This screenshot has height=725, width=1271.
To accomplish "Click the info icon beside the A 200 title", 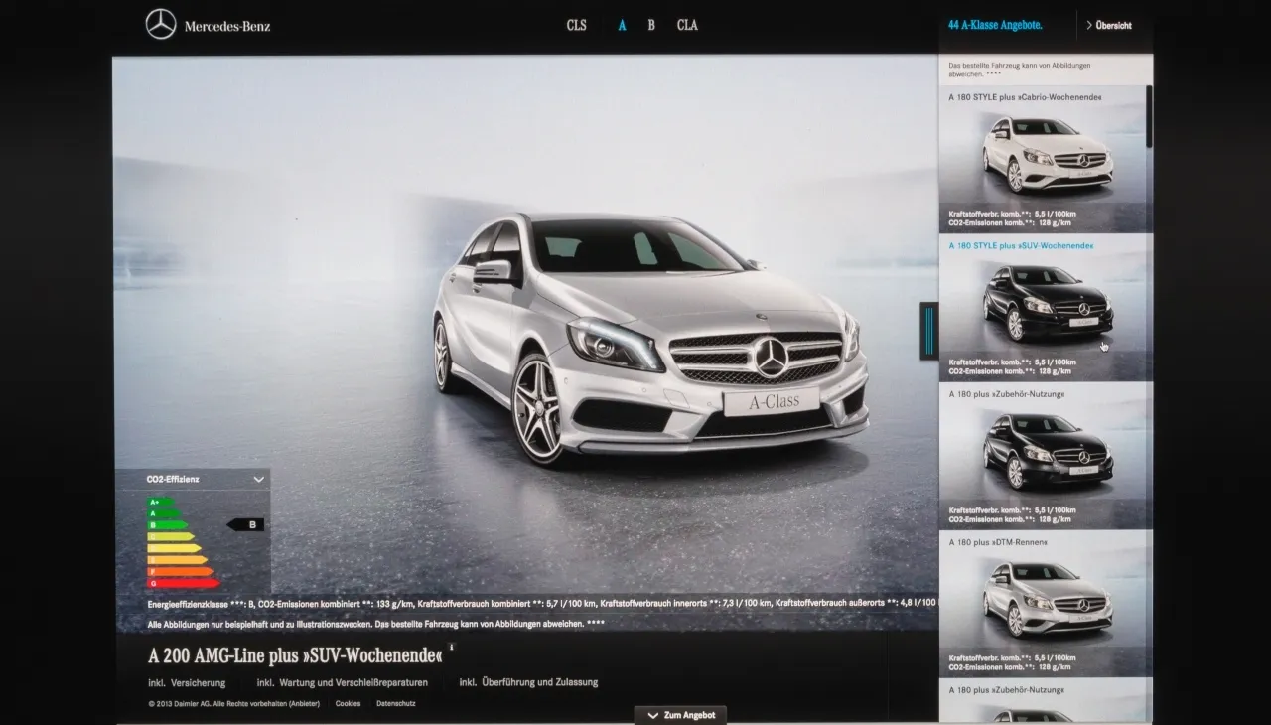I will pos(452,647).
